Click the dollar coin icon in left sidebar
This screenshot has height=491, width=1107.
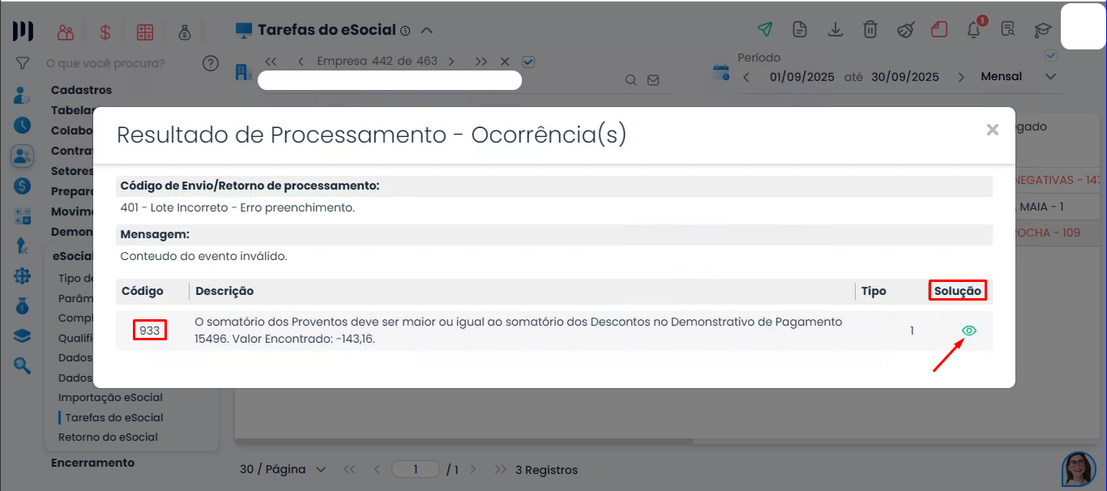tap(22, 186)
